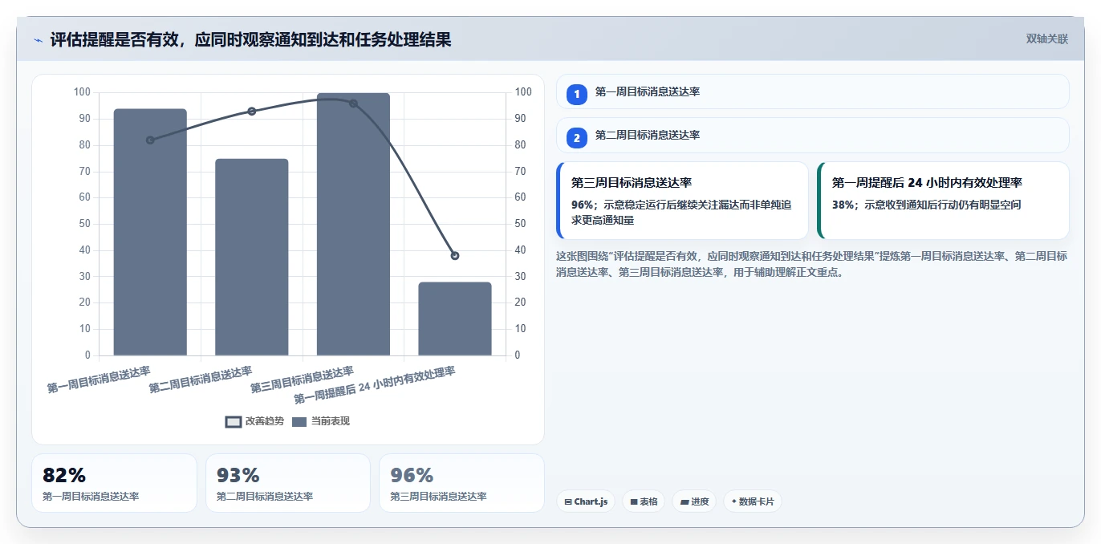This screenshot has width=1101, height=544.
Task: Click the text 38%；示意收到通知后行动仍有明显空间
Action: point(926,205)
